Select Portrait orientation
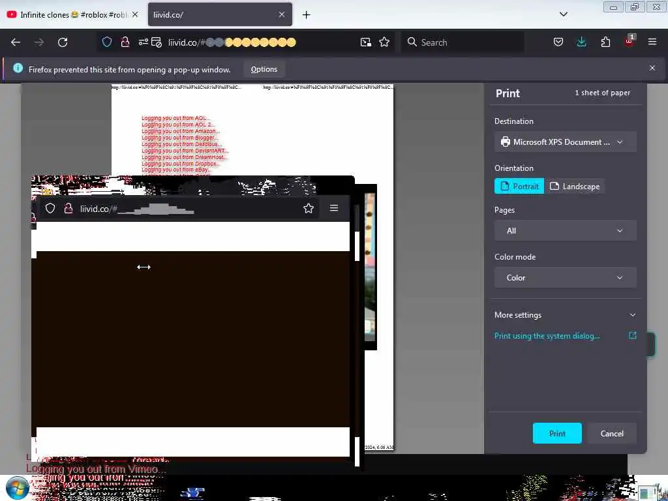Image resolution: width=668 pixels, height=501 pixels. (519, 186)
